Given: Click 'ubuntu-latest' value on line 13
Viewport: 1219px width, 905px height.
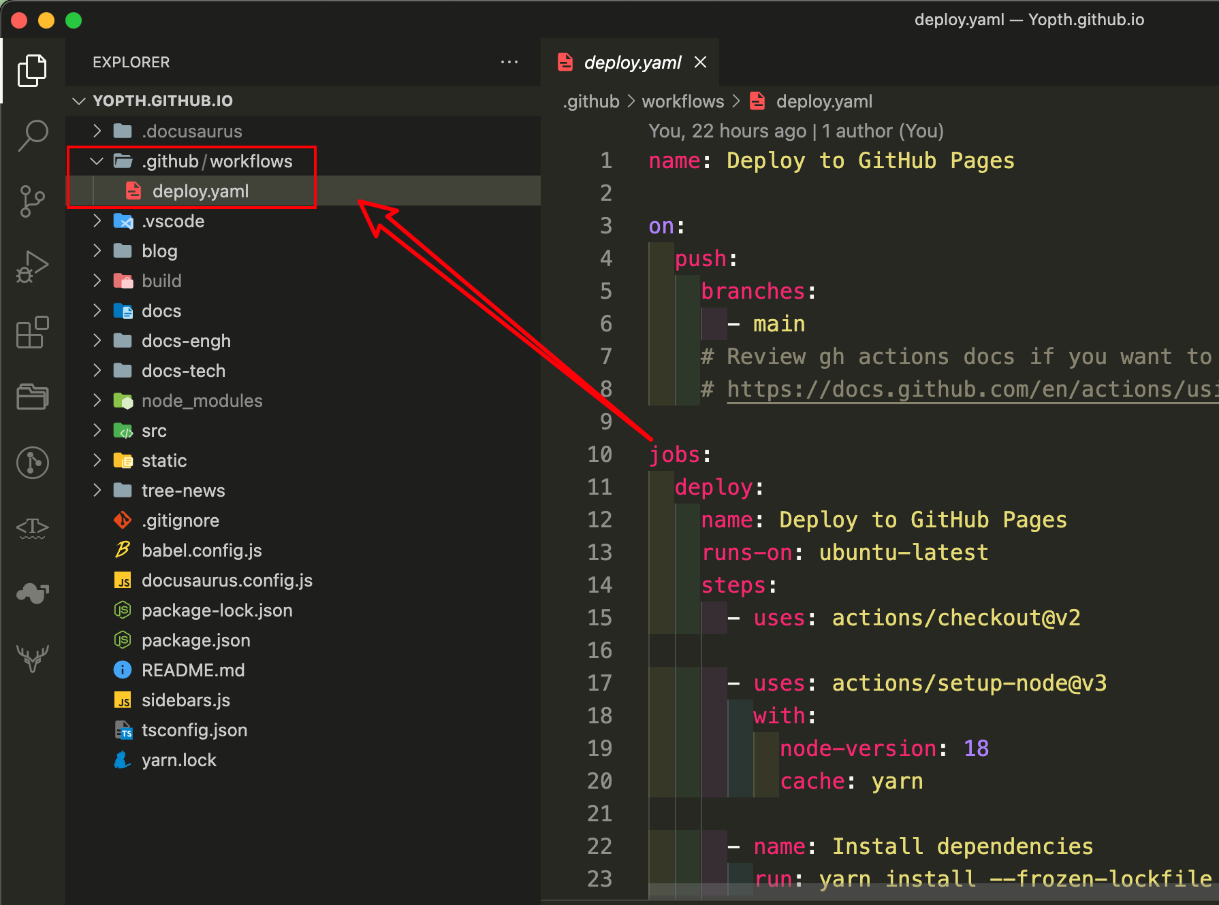Looking at the screenshot, I should pos(903,553).
